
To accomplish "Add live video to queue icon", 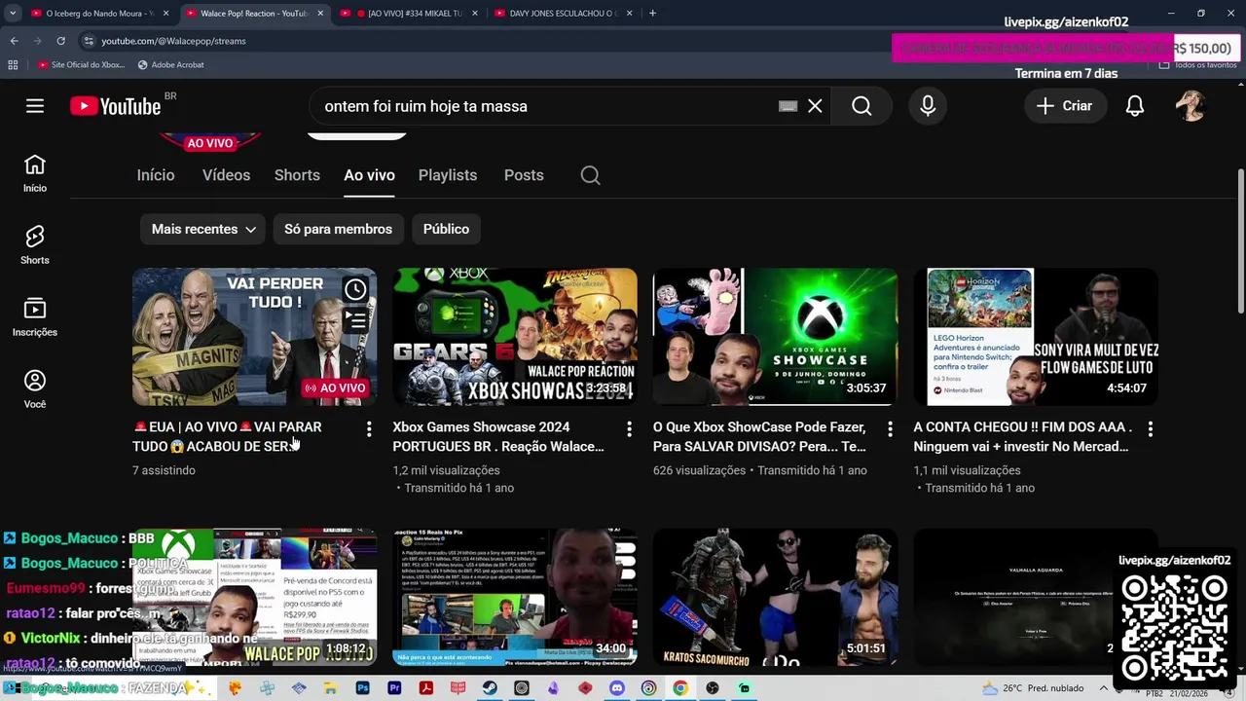I will 355,319.
